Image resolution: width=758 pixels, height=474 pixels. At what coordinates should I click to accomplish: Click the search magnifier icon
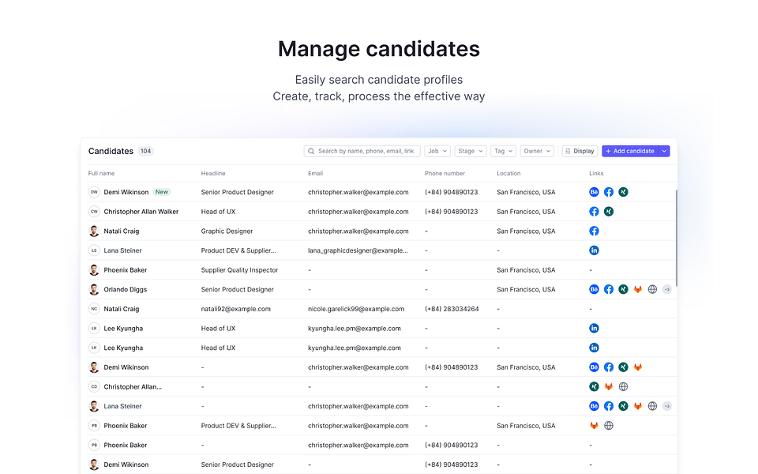point(313,151)
